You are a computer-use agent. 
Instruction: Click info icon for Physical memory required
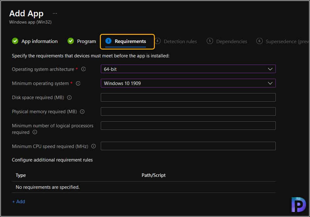82,112
